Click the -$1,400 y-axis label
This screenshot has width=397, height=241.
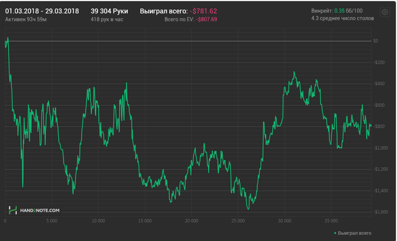click(x=381, y=191)
